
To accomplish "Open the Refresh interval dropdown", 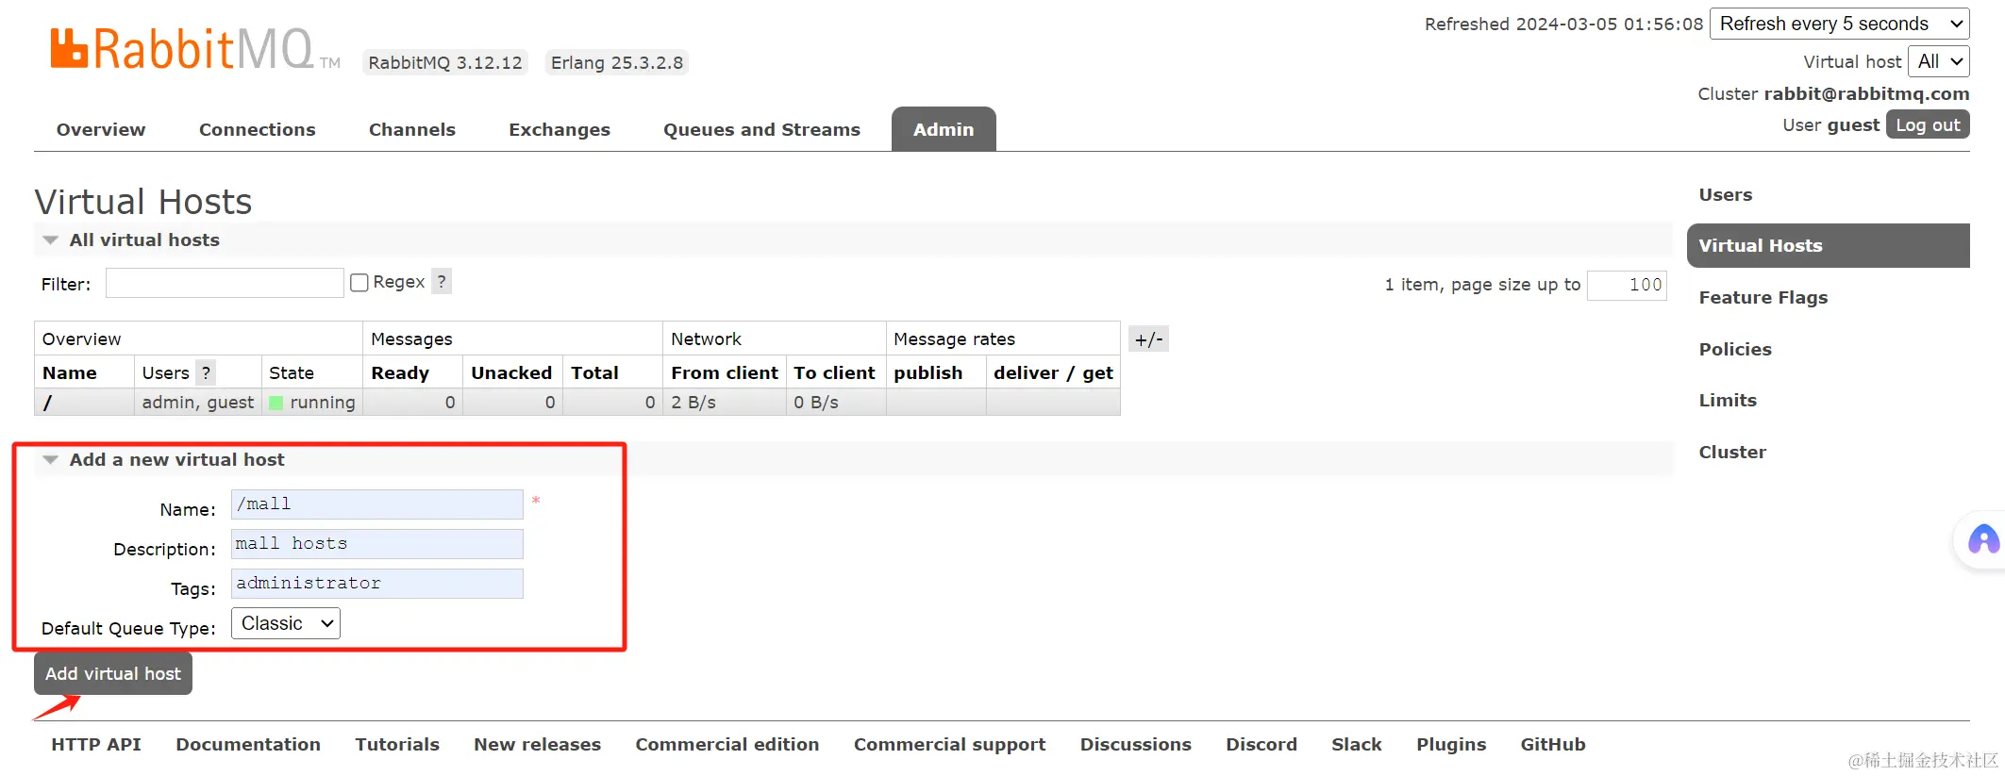I will [1839, 24].
